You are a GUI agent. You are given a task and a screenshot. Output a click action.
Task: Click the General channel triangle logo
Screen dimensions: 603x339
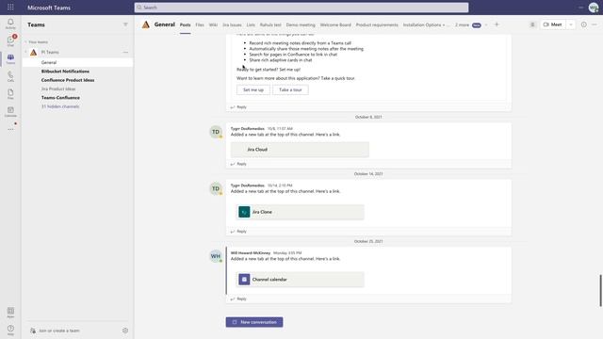[x=146, y=24]
